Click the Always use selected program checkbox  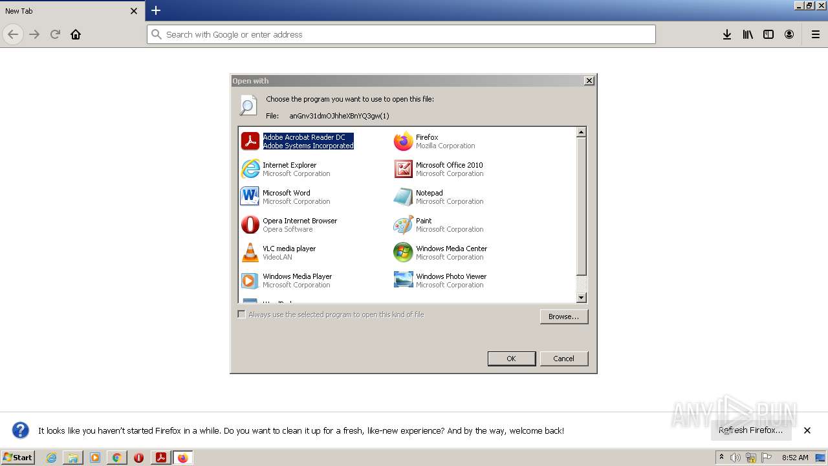tap(241, 315)
